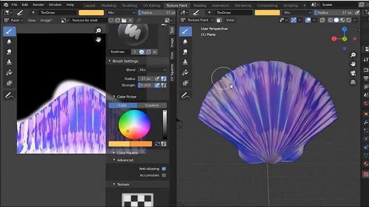The height and width of the screenshot is (207, 369).
Task: Toggle fake user shield for TexDraw brush
Action: click(141, 52)
